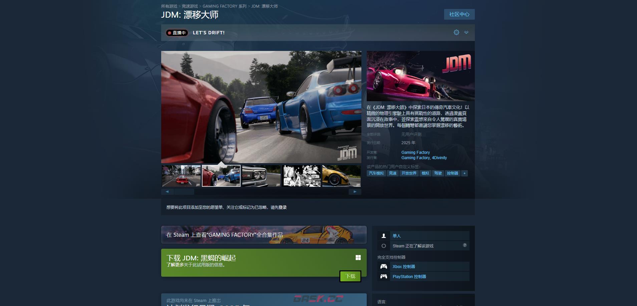Image resolution: width=637 pixels, height=306 pixels.
Task: Click the question mark help icon
Action: point(465,245)
